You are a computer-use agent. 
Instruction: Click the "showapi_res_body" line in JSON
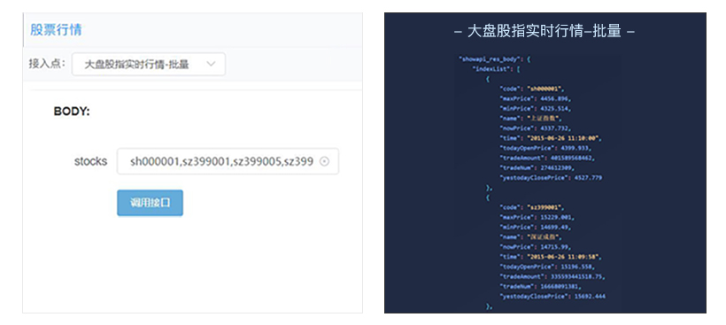pyautogui.click(x=494, y=59)
